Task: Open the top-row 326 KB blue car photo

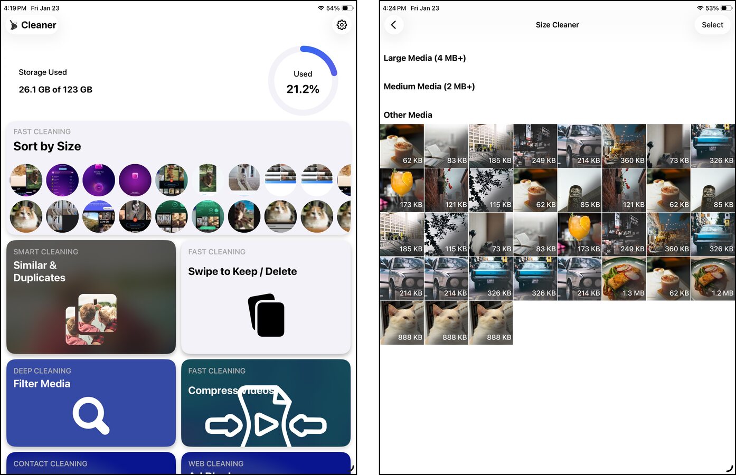Action: point(713,146)
